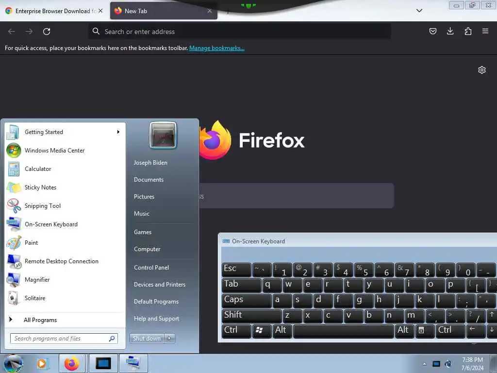
Task: Click the context menu key on On-Screen Keyboard
Action: tap(424, 331)
